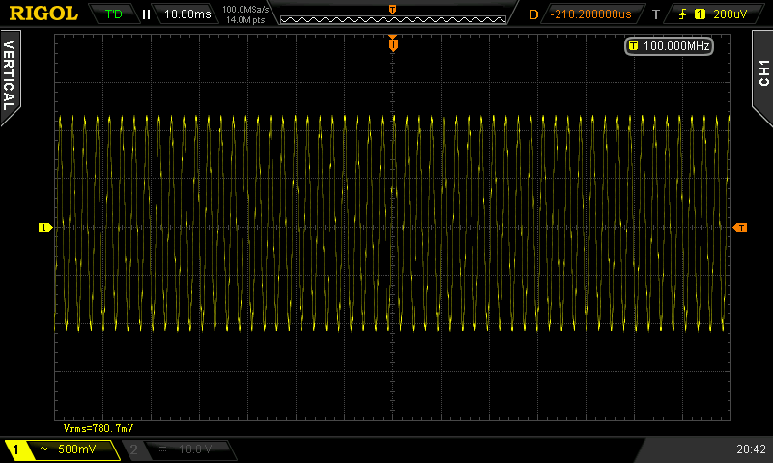Image resolution: width=773 pixels, height=463 pixels.
Task: Click the 100.000MHz frequency counter box
Action: coord(669,45)
